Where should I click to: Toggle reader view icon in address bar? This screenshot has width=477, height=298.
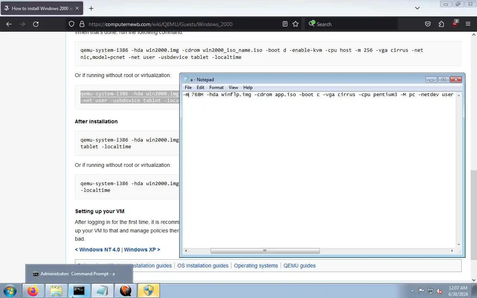pos(285,24)
